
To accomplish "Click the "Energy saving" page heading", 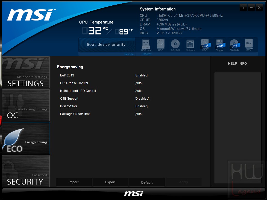I will pos(70,67).
